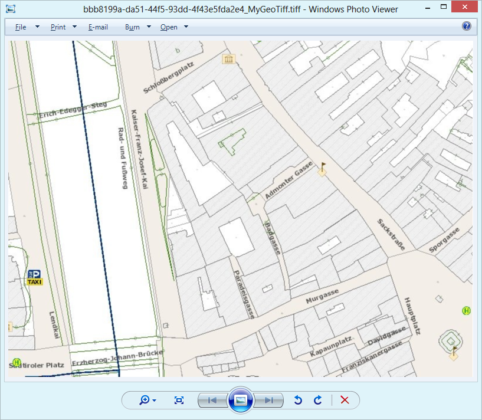Rotate the image counterclockwise
This screenshot has height=420, width=482.
click(x=298, y=400)
